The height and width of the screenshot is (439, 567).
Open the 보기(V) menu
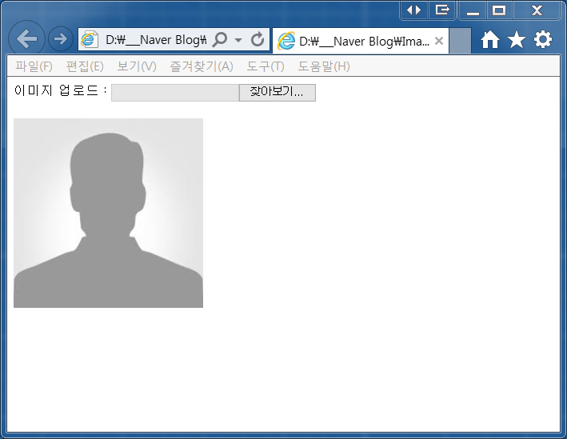(137, 66)
